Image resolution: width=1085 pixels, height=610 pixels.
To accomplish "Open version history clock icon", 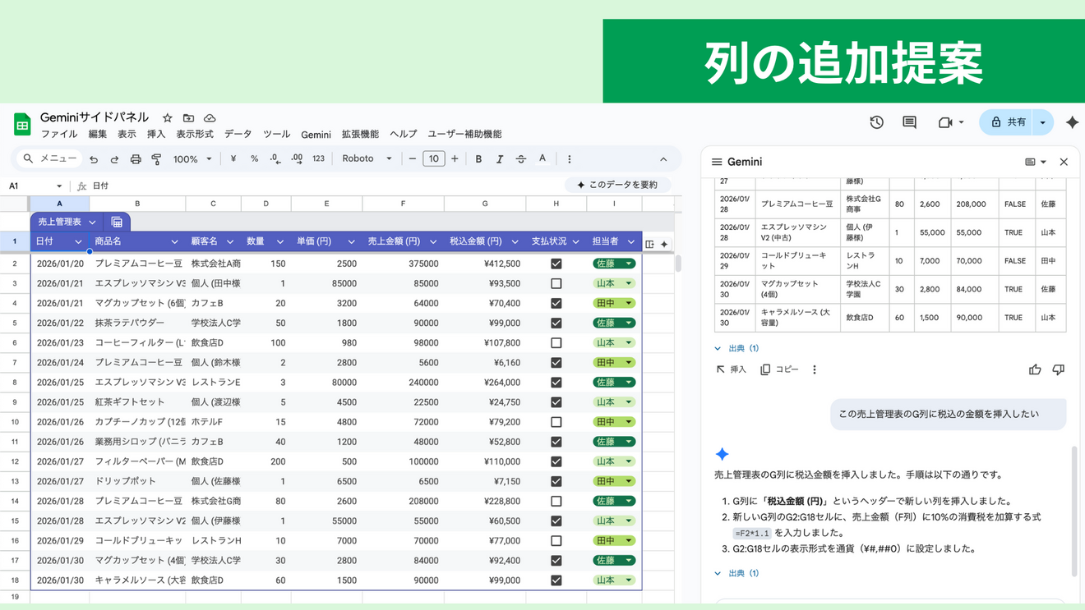I will pyautogui.click(x=876, y=122).
